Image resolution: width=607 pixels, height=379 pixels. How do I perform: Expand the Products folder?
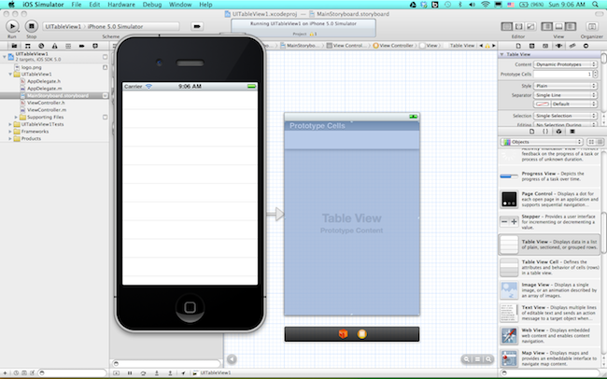point(10,138)
